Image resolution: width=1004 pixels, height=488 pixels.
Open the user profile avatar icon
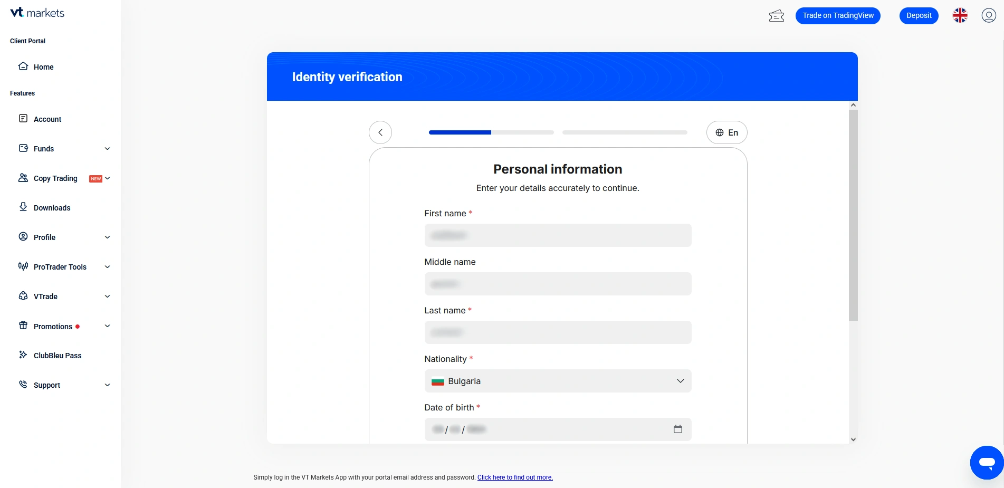tap(988, 16)
